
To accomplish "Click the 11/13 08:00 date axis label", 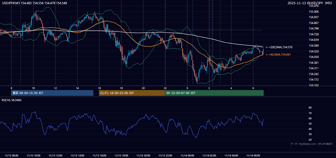I will point(11,156).
